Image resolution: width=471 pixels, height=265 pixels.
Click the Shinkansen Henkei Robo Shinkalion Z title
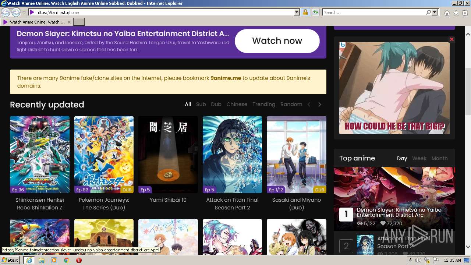[x=40, y=204]
